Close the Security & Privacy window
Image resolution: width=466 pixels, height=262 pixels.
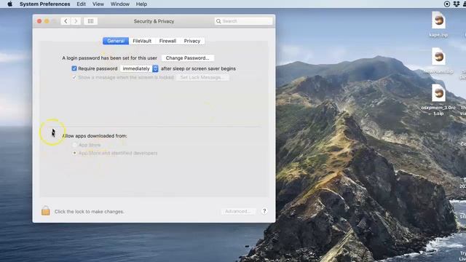[x=39, y=21]
